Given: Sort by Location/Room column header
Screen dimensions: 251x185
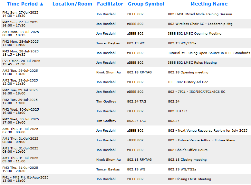Looking at the screenshot, I should (72, 4).
